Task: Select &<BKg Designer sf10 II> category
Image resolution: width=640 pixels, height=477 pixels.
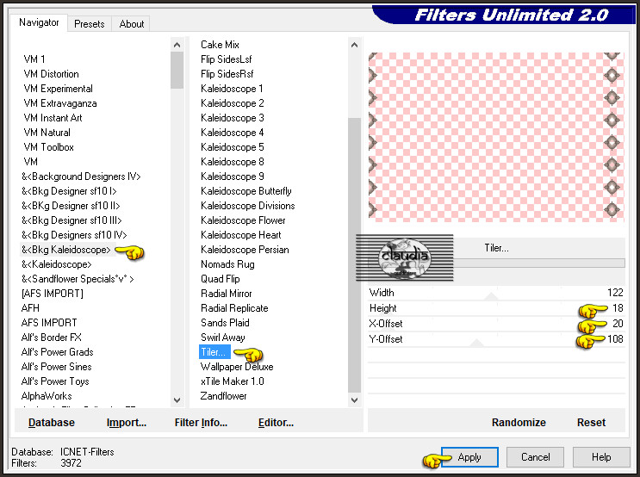Action: (71, 206)
